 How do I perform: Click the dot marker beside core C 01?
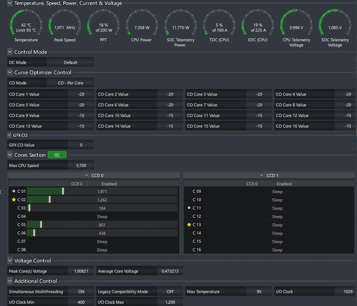13,191
